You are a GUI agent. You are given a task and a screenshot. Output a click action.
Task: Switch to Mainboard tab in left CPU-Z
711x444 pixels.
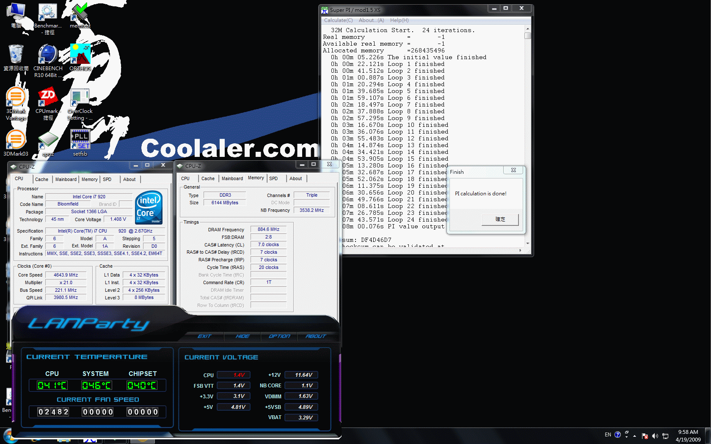tap(66, 179)
